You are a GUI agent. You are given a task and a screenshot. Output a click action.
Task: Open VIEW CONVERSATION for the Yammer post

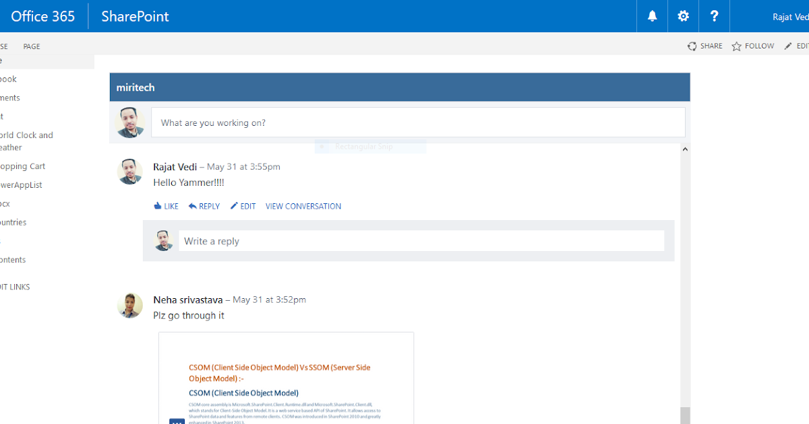303,206
